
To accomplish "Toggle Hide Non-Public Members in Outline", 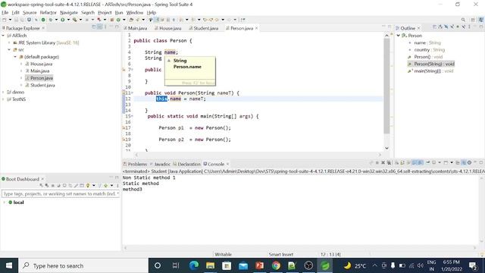I will coord(458,27).
